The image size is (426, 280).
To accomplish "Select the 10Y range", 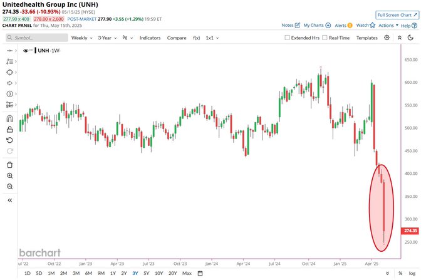I will (x=159, y=273).
